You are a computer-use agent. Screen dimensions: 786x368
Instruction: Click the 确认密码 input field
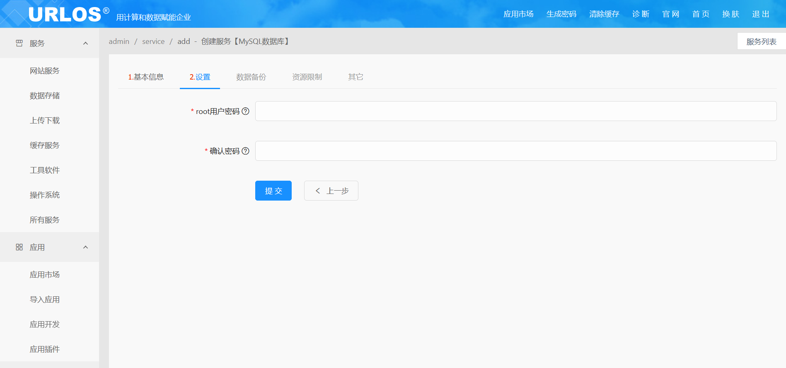516,151
